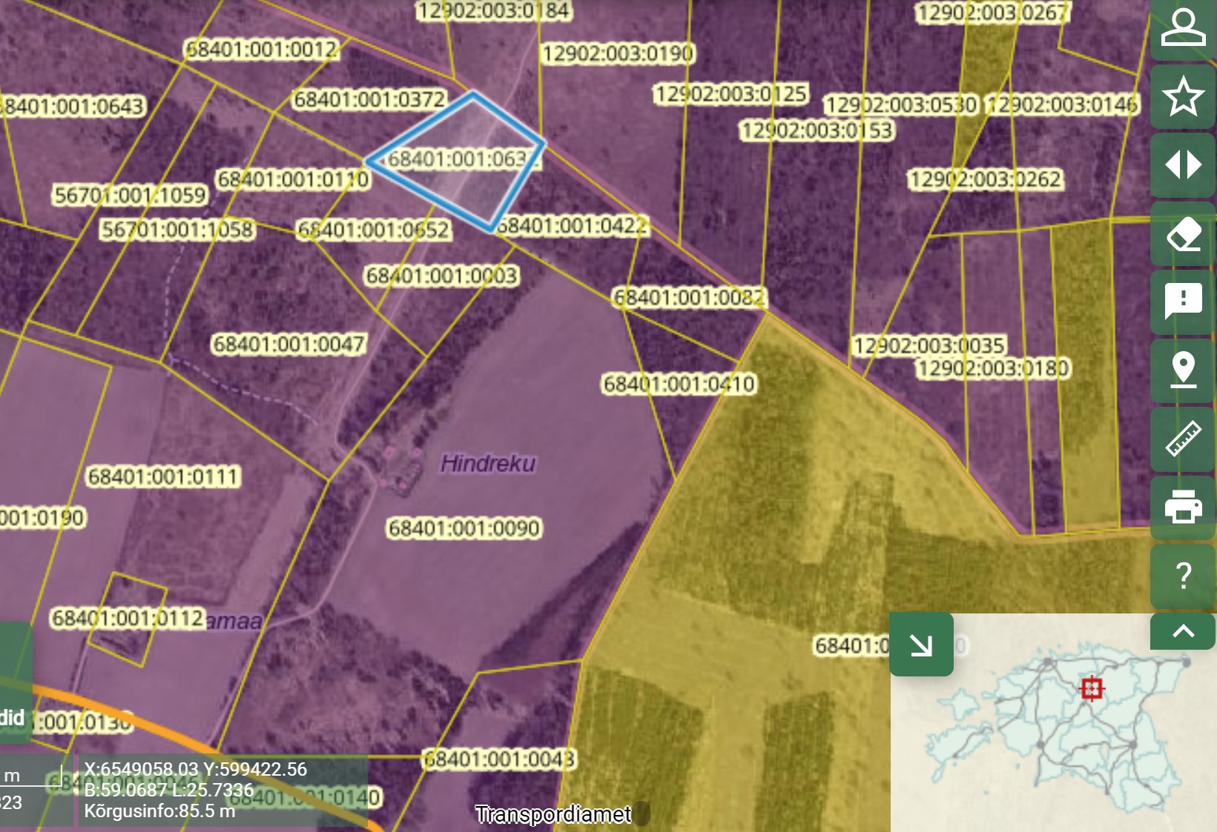Click parcel label 68401:001:0047
1217x832 pixels.
point(289,345)
